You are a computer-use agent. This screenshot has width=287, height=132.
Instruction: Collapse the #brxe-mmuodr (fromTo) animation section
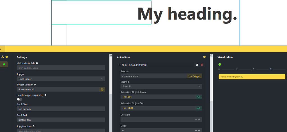coord(120,65)
